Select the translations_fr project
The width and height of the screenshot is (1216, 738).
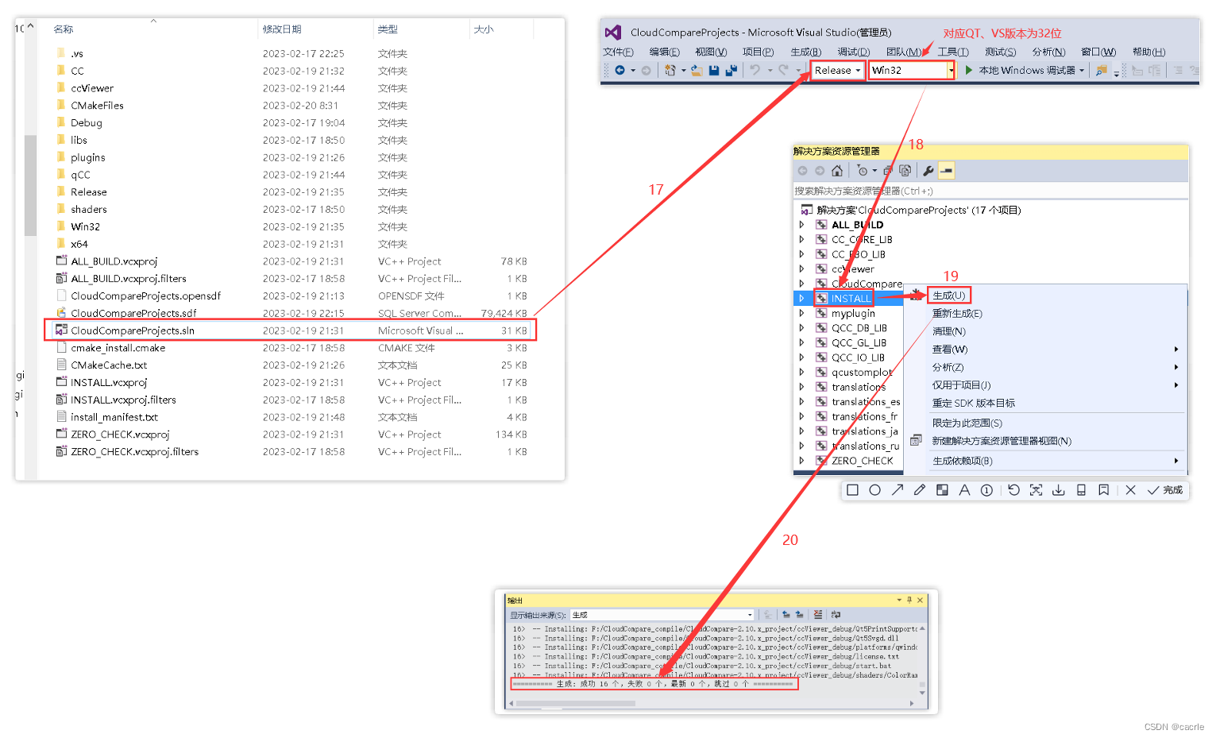[864, 416]
